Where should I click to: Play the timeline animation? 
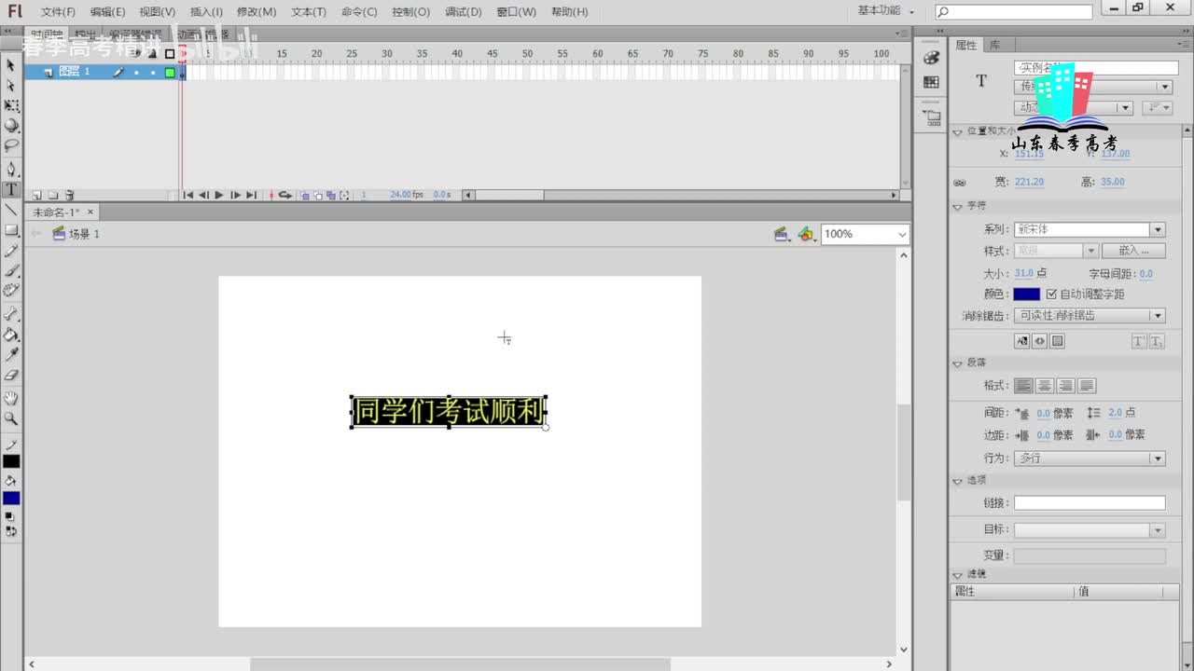tap(219, 195)
